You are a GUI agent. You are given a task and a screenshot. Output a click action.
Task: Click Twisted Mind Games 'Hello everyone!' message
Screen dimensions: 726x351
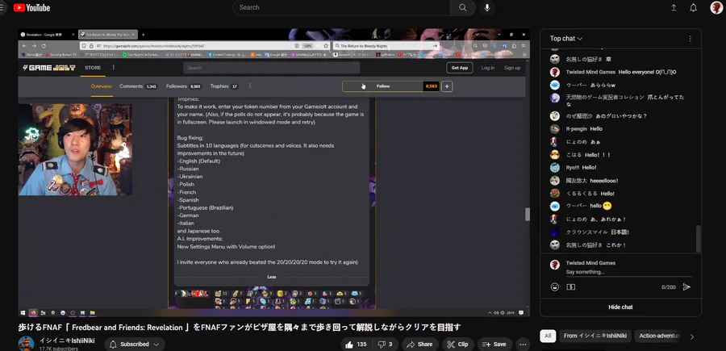click(x=647, y=73)
